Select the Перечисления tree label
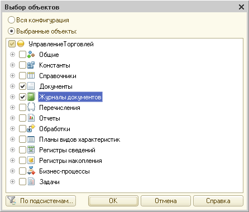The width and height of the screenshot is (249, 212). point(60,108)
